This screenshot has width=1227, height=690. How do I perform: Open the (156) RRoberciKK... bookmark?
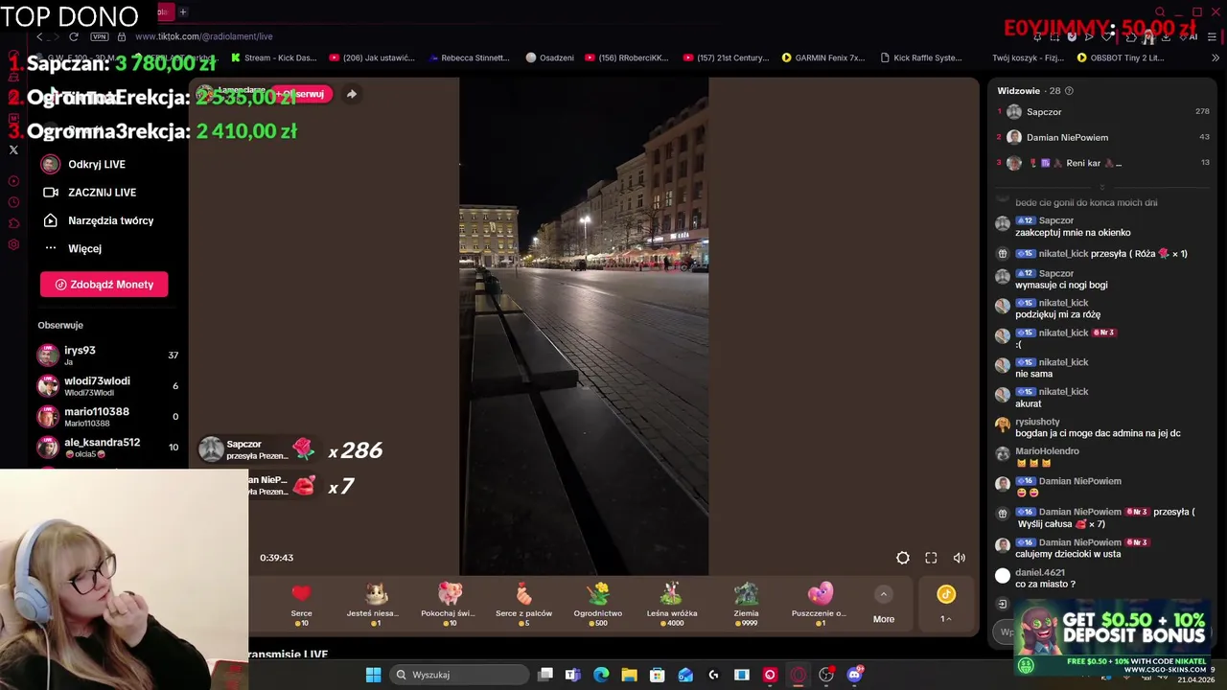point(625,57)
